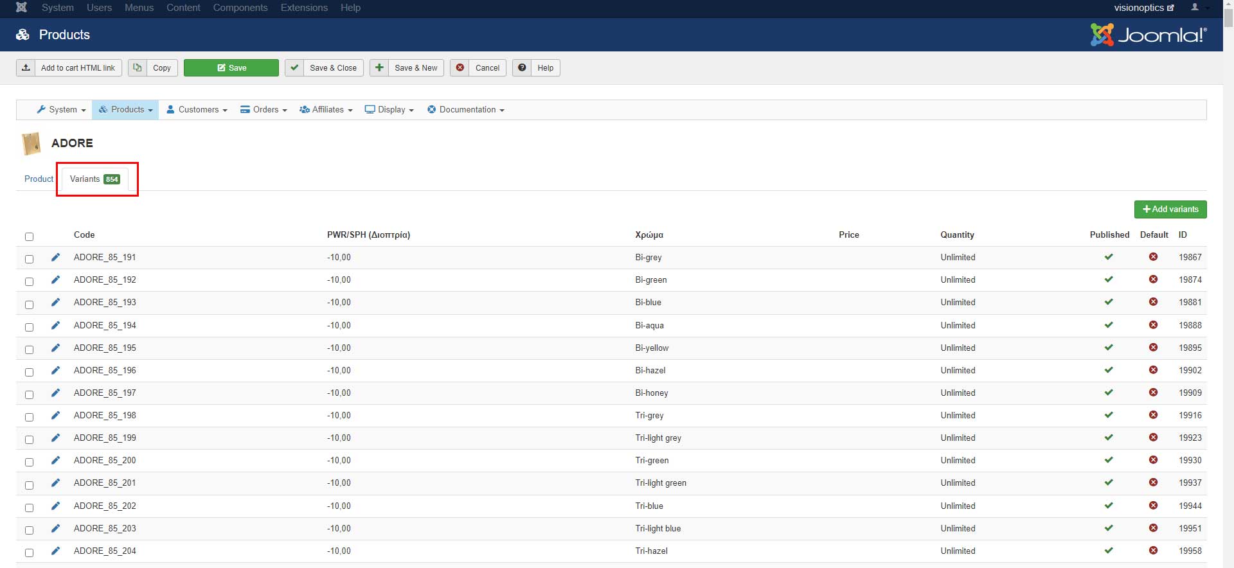1234x568 pixels.
Task: Click the user account icon at top right
Action: (1195, 8)
